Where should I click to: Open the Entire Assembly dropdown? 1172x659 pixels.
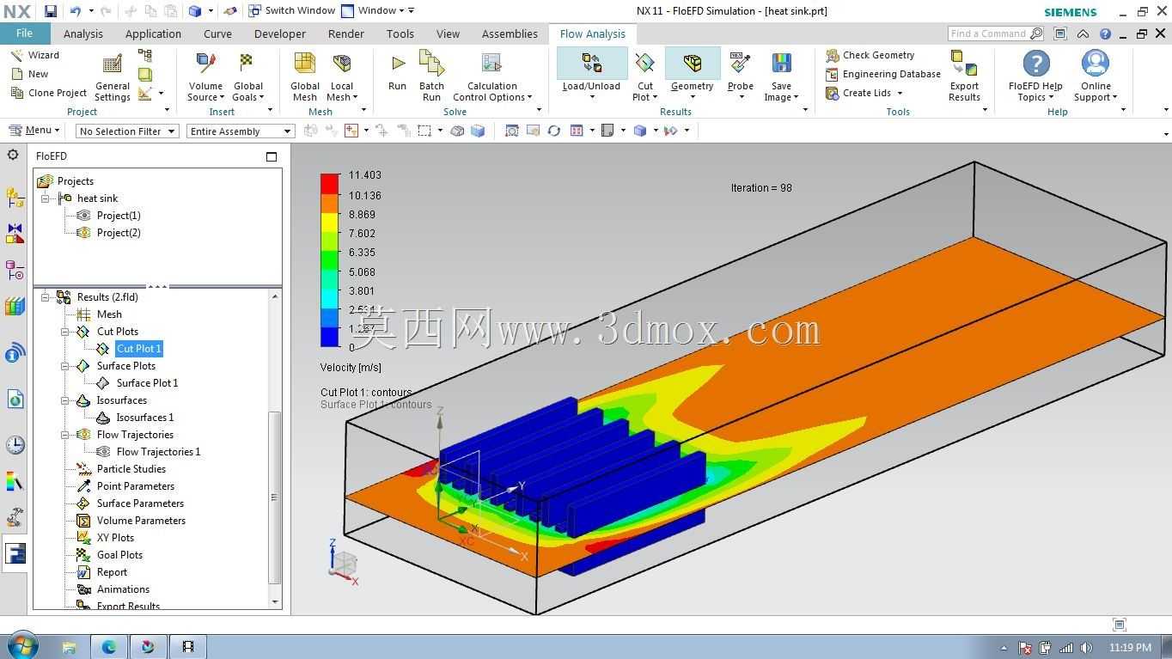pos(241,131)
